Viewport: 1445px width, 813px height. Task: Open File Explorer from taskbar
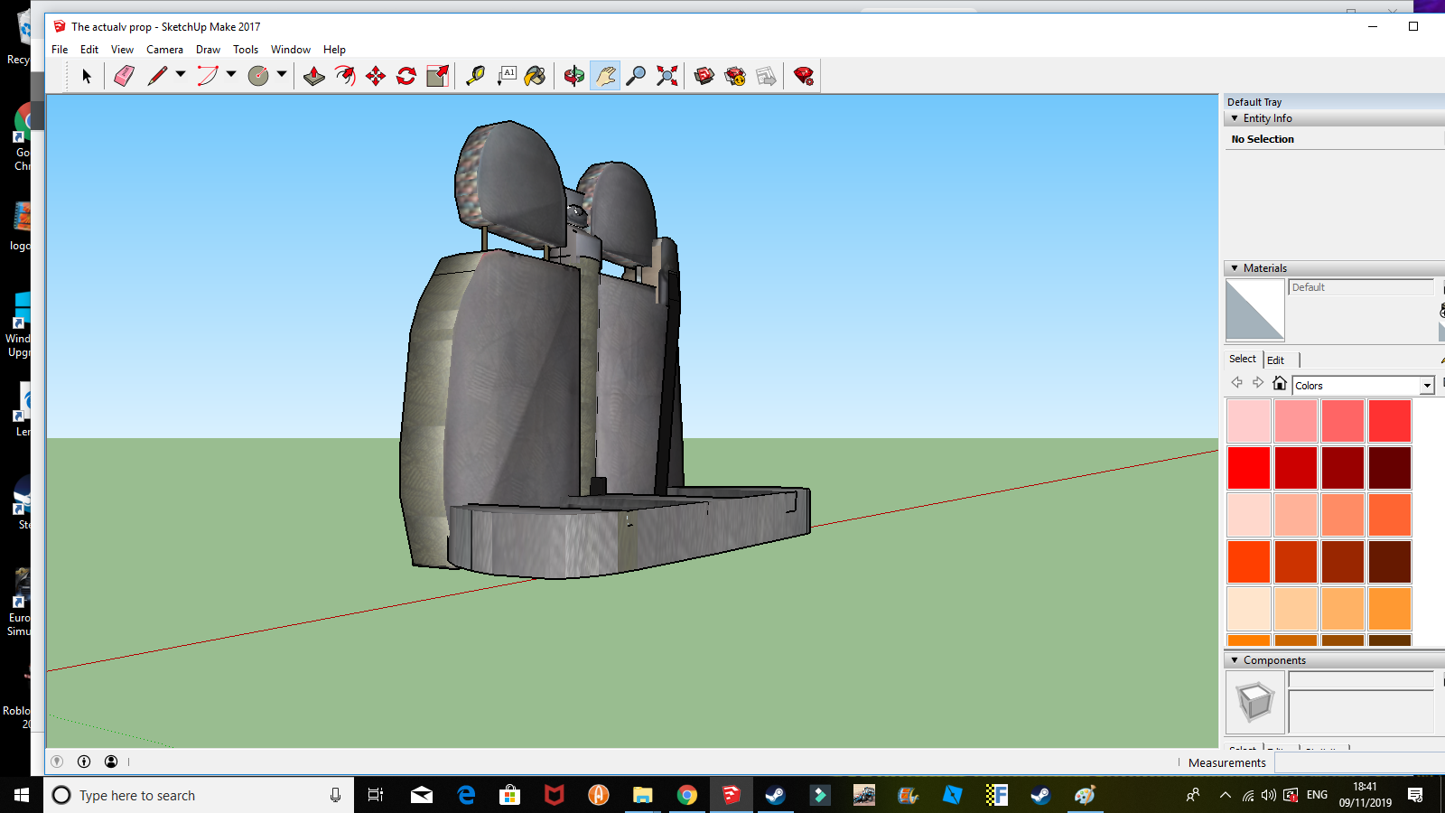tap(643, 795)
